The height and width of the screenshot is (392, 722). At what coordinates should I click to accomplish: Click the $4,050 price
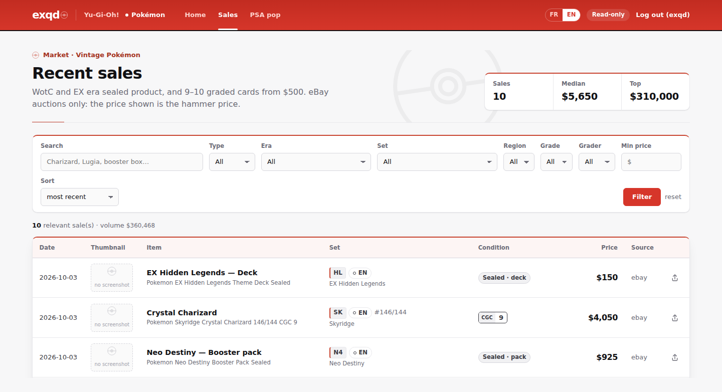pos(603,318)
